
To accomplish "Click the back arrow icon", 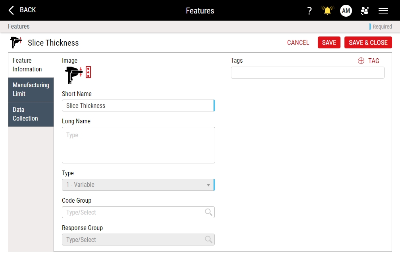I will pos(11,10).
